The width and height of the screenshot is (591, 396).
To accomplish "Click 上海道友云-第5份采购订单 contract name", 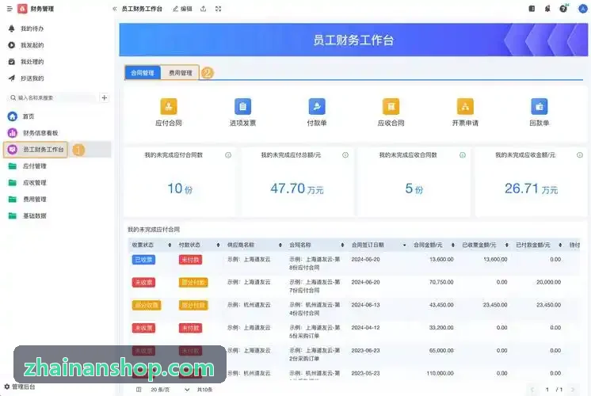I will 315,332.
